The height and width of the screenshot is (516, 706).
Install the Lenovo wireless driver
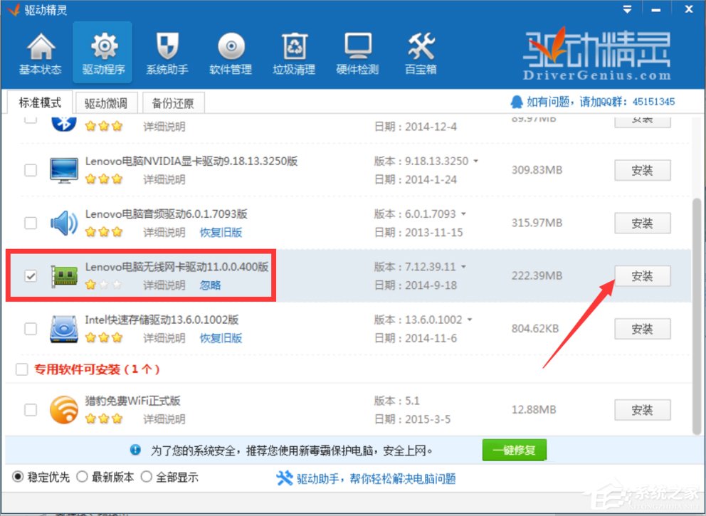(642, 276)
